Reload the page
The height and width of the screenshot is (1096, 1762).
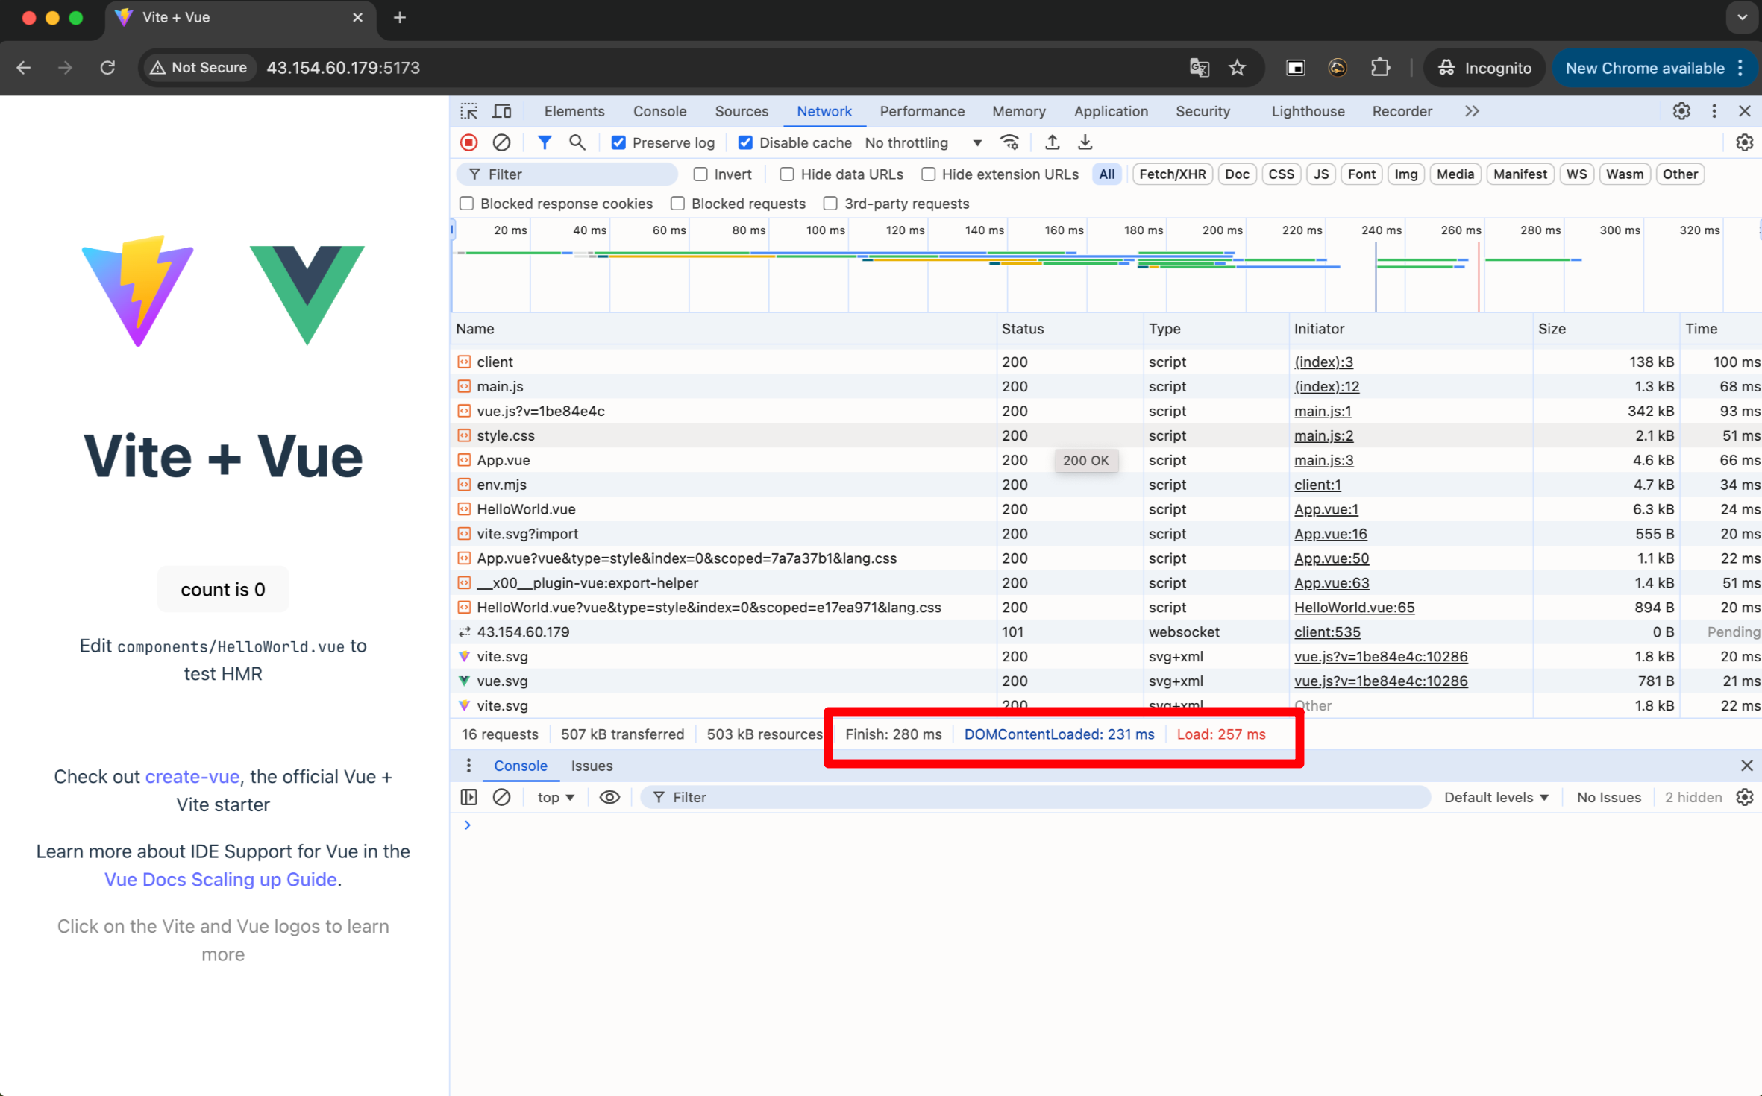108,68
